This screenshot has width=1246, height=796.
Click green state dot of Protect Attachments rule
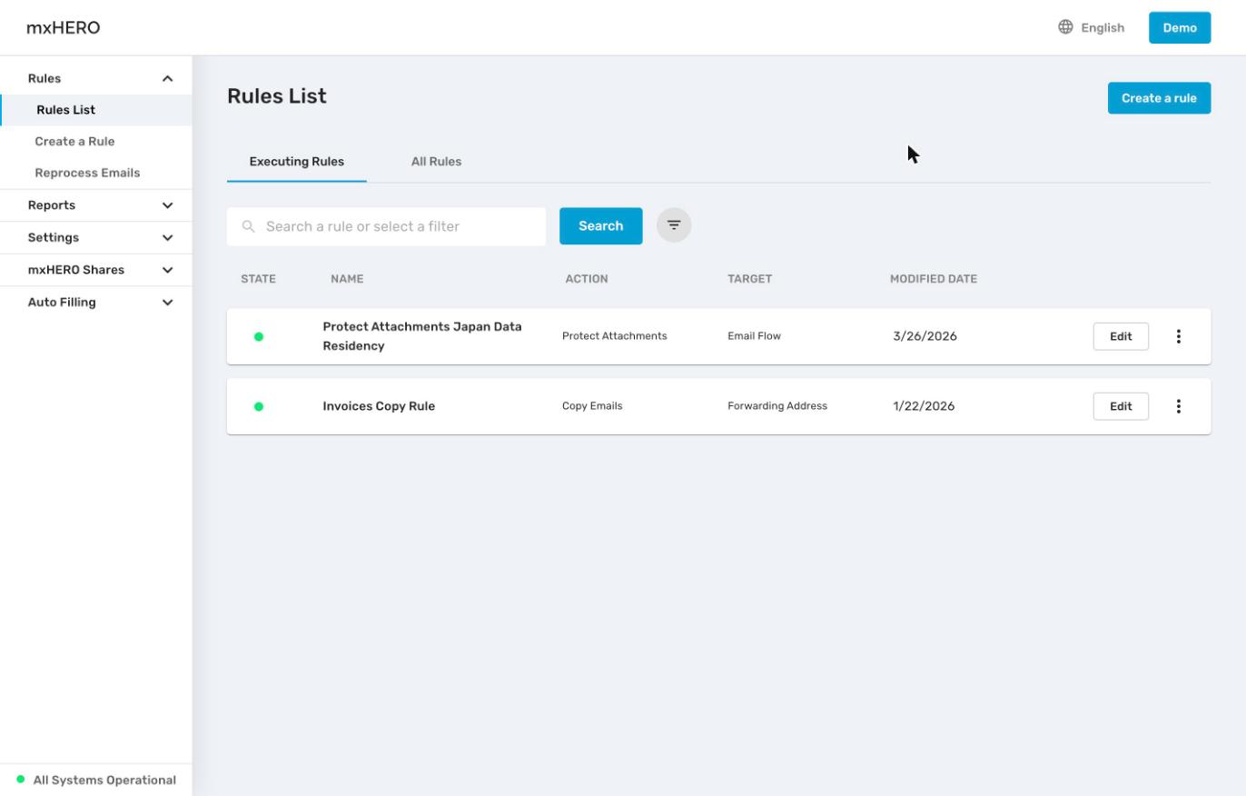tap(259, 336)
